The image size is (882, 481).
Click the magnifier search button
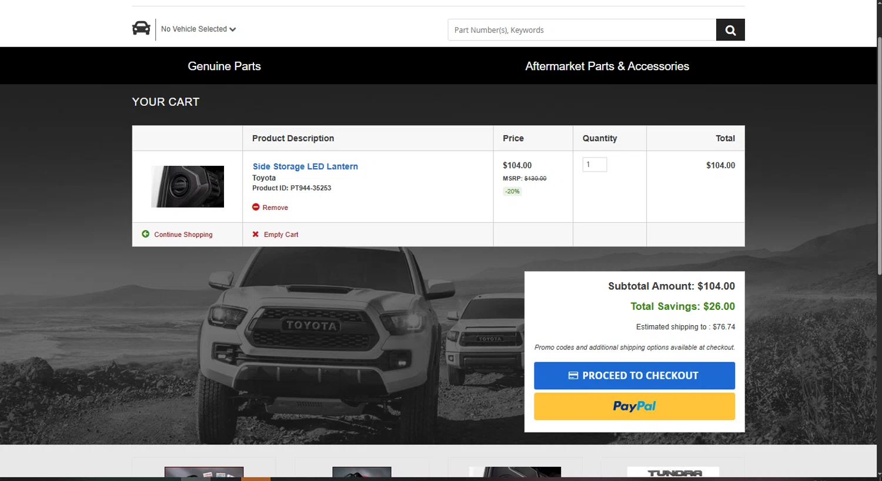[x=730, y=30]
